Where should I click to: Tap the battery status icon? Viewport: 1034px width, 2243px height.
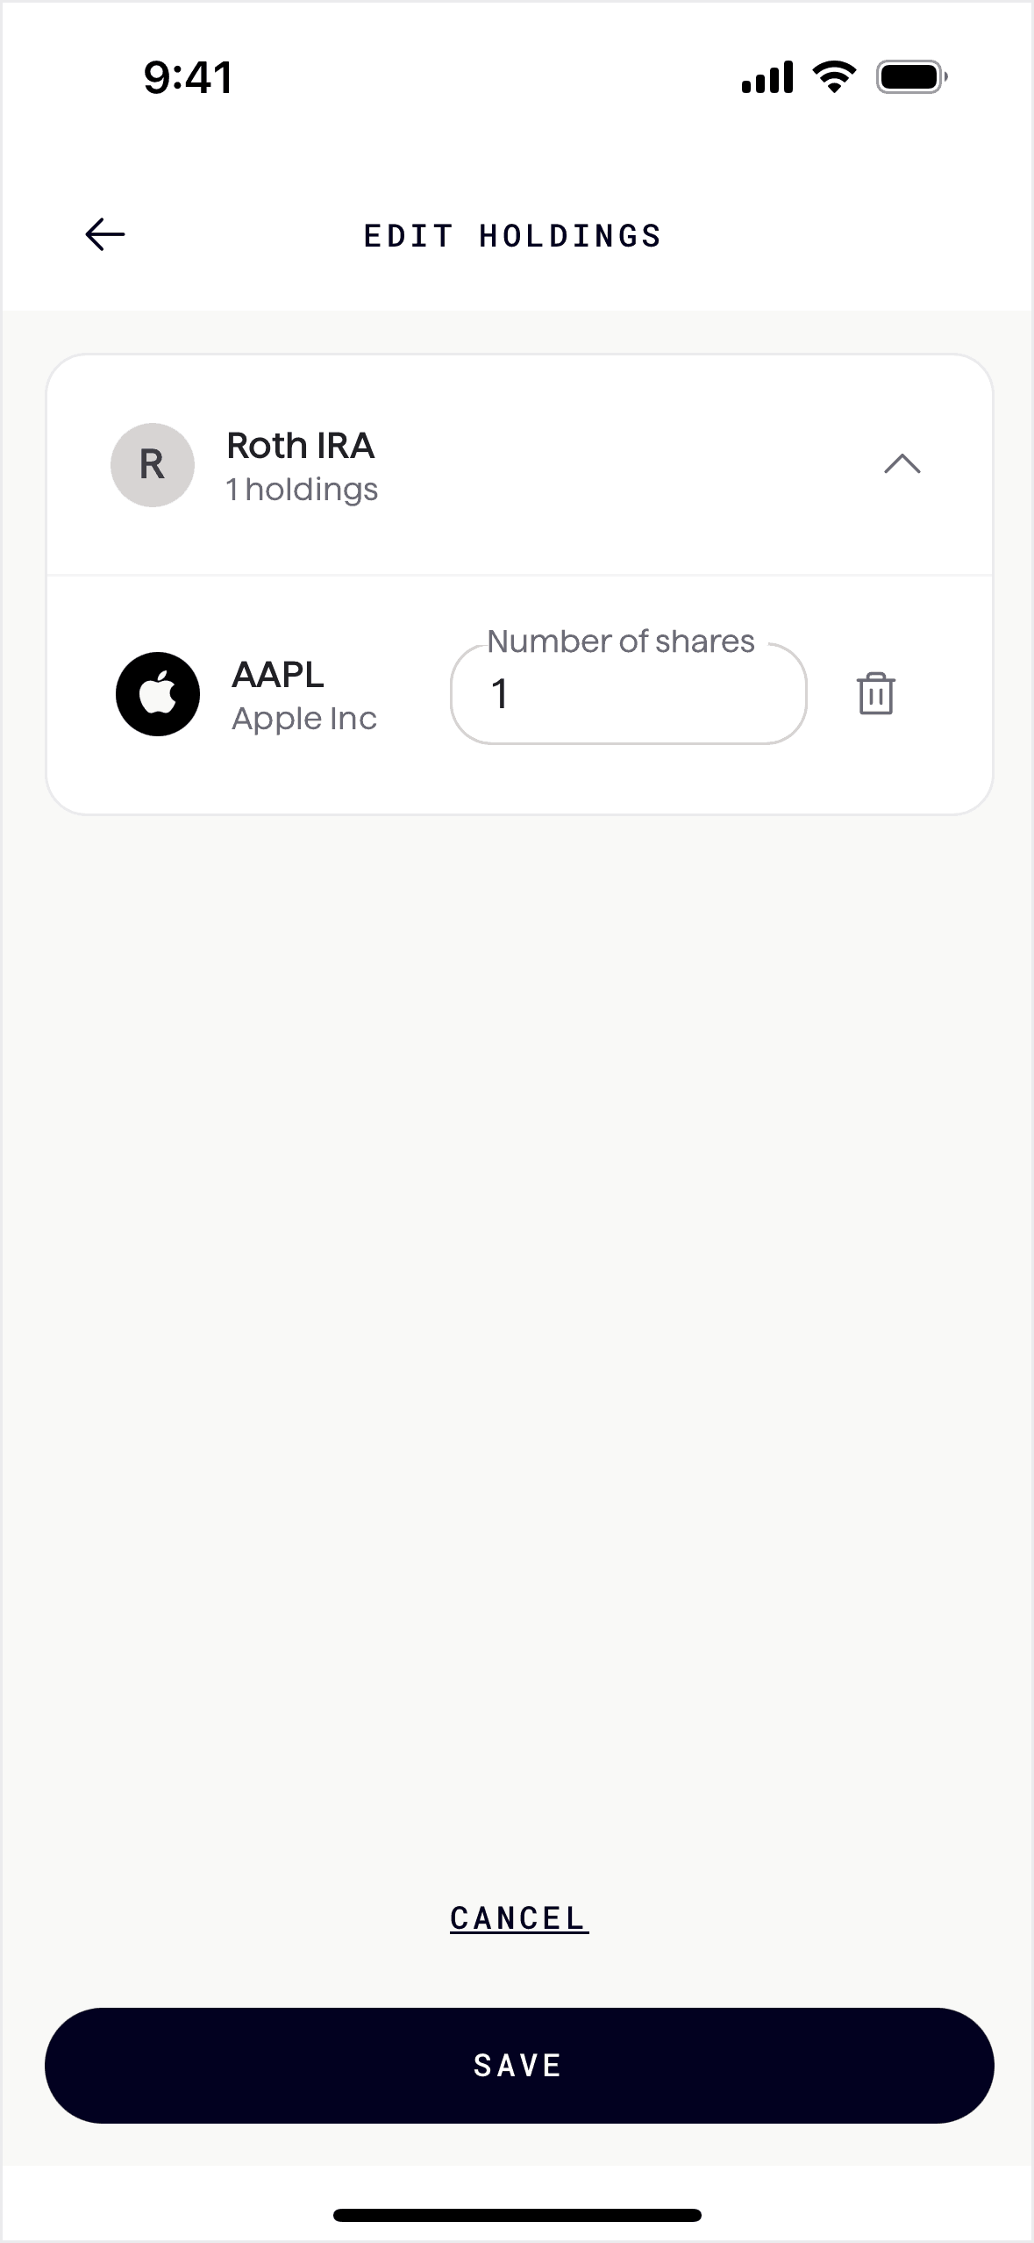911,77
